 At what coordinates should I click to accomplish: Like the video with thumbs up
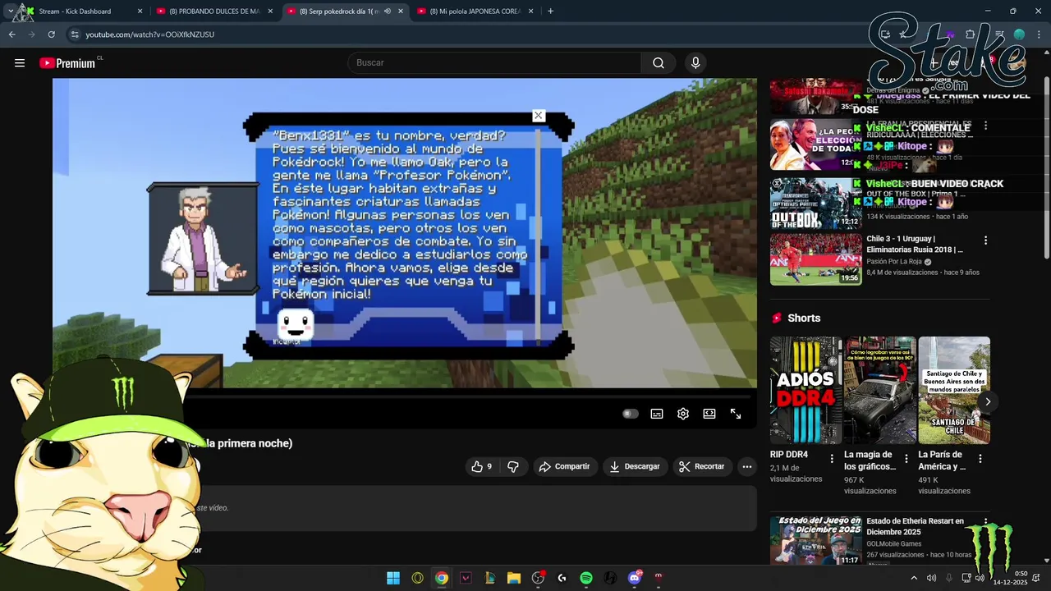482,466
